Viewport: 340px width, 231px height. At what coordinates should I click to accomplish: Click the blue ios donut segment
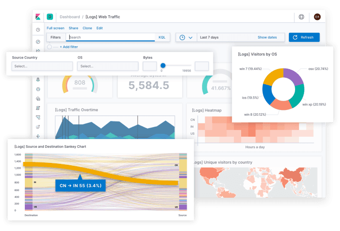coord(267,94)
